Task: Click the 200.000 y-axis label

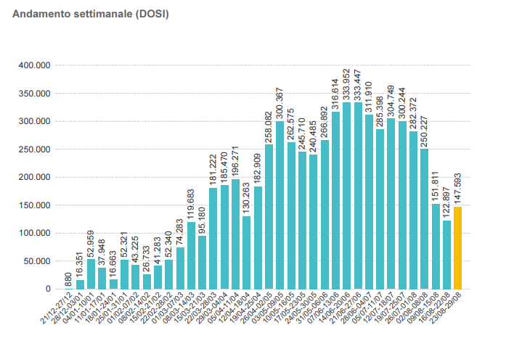Action: pyautogui.click(x=33, y=177)
